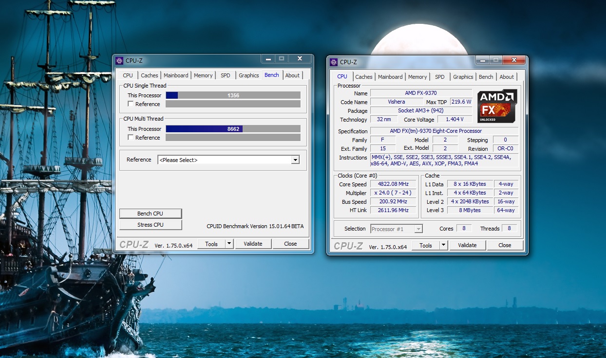Start the Stress CPU button
The height and width of the screenshot is (358, 606).
coord(151,225)
